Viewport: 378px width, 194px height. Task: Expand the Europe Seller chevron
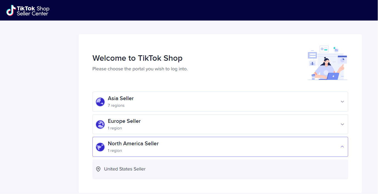[x=342, y=124]
